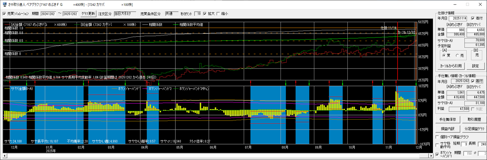
Task: Enable the 個別ペア損益グラフ checkbox
Action: click(x=437, y=137)
